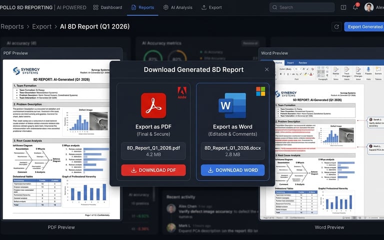Pick the red font color tool
384x240 pixels.
click(311, 74)
